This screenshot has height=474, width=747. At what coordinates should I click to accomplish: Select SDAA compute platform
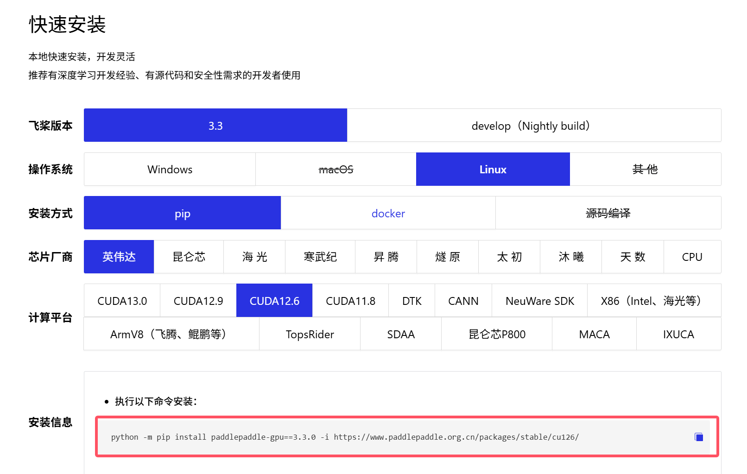click(401, 334)
